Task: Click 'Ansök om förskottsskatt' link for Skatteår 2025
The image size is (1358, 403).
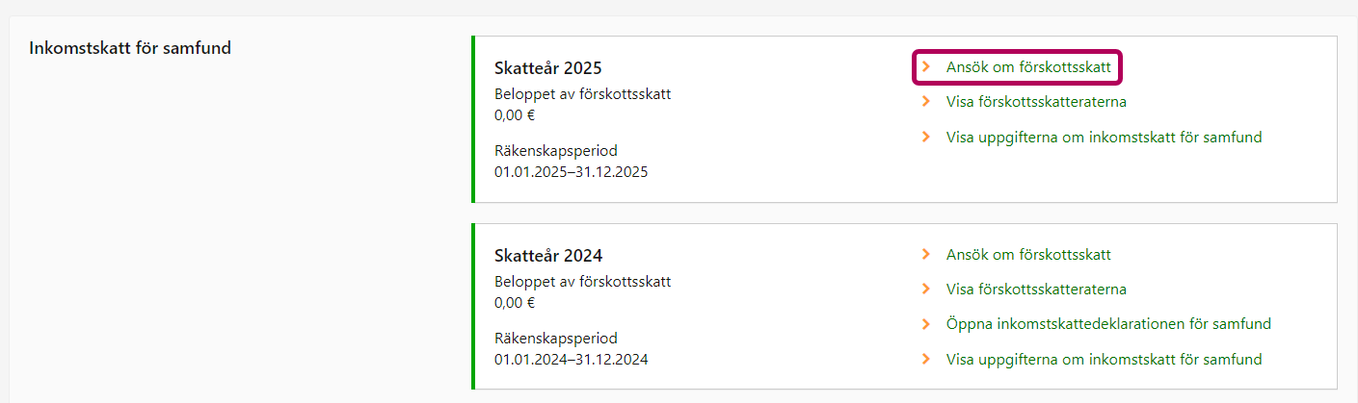Action: 1028,67
